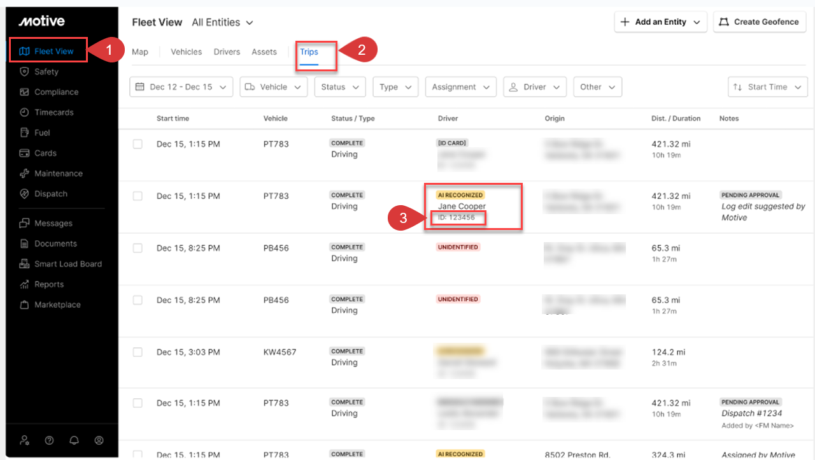The width and height of the screenshot is (815, 460).
Task: Open the Start Time sort dropdown
Action: tap(767, 87)
